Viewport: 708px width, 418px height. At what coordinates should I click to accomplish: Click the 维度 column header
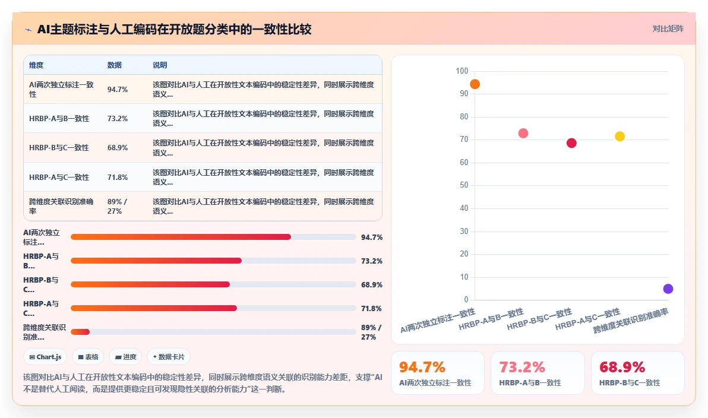37,65
